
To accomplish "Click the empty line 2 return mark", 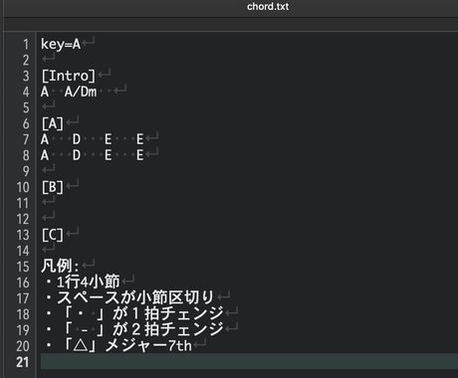I will (x=49, y=58).
